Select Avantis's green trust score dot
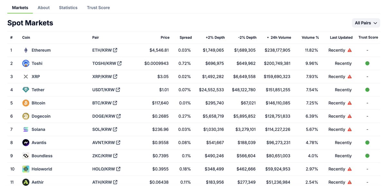Viewport: 386px width, 186px height. click(367, 142)
